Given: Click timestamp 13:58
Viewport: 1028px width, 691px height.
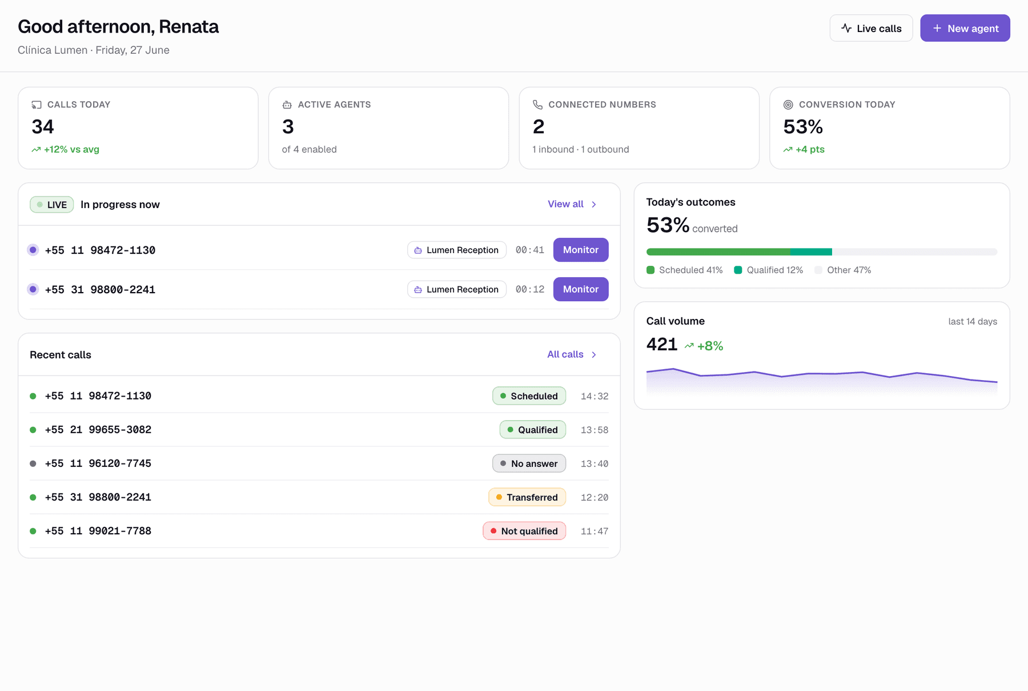Looking at the screenshot, I should [595, 430].
